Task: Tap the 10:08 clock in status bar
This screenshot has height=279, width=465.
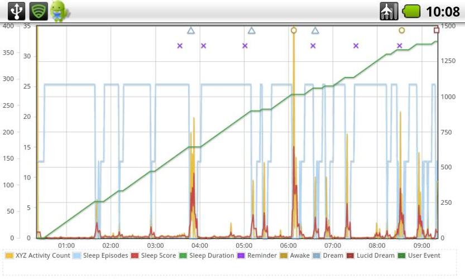Action: click(x=443, y=11)
